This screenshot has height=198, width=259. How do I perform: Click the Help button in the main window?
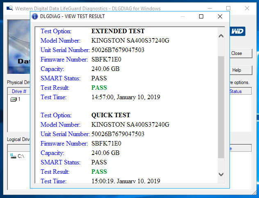[x=241, y=70]
